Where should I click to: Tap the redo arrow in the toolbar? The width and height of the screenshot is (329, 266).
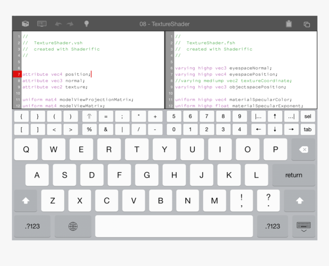pyautogui.click(x=70, y=23)
